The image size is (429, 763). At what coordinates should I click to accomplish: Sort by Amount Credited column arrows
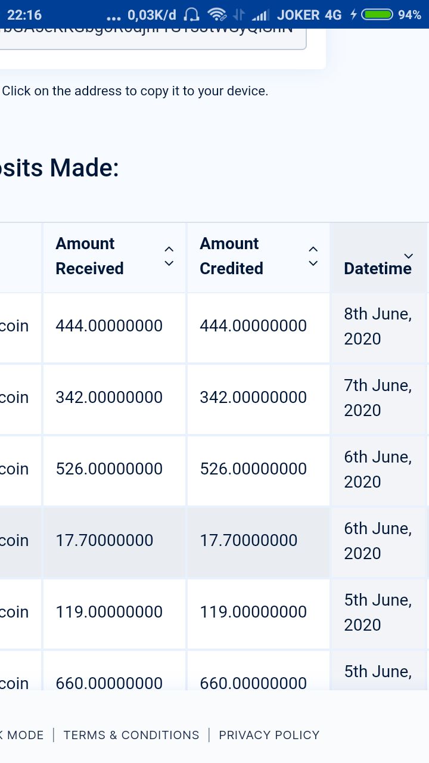(x=313, y=256)
